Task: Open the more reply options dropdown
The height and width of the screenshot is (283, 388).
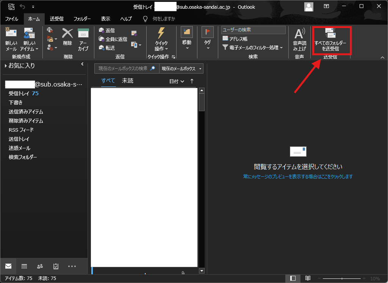Action: pos(136,45)
